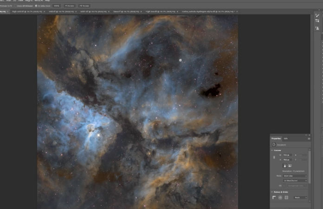Click the Properties panel scroll-down arrow

click(x=310, y=201)
